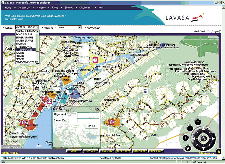Click the Temple Complex map label
Screen dimensions: 225x164
[139, 55]
